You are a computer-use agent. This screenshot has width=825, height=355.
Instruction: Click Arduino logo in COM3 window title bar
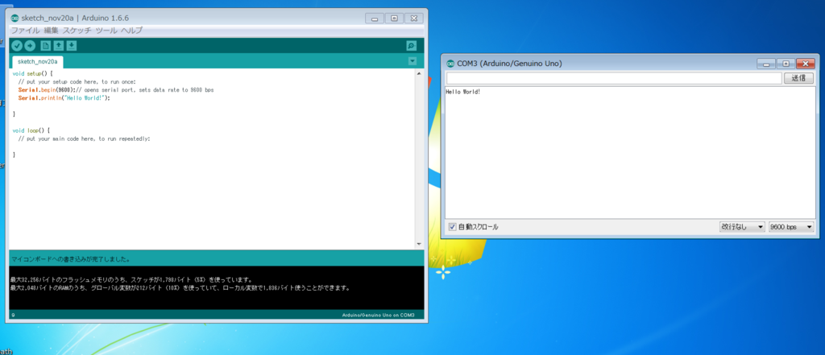450,64
